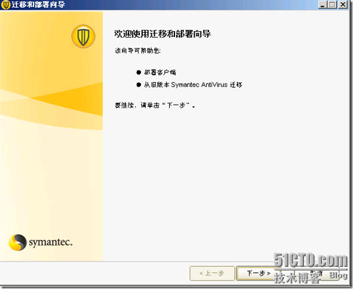Click the instruction text 要继续，请单击“下一步”
Screen dimensions: 353x289
(155, 105)
